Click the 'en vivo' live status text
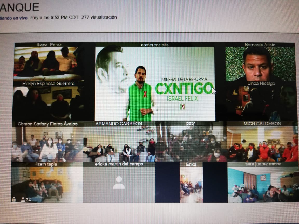 coord(20,18)
